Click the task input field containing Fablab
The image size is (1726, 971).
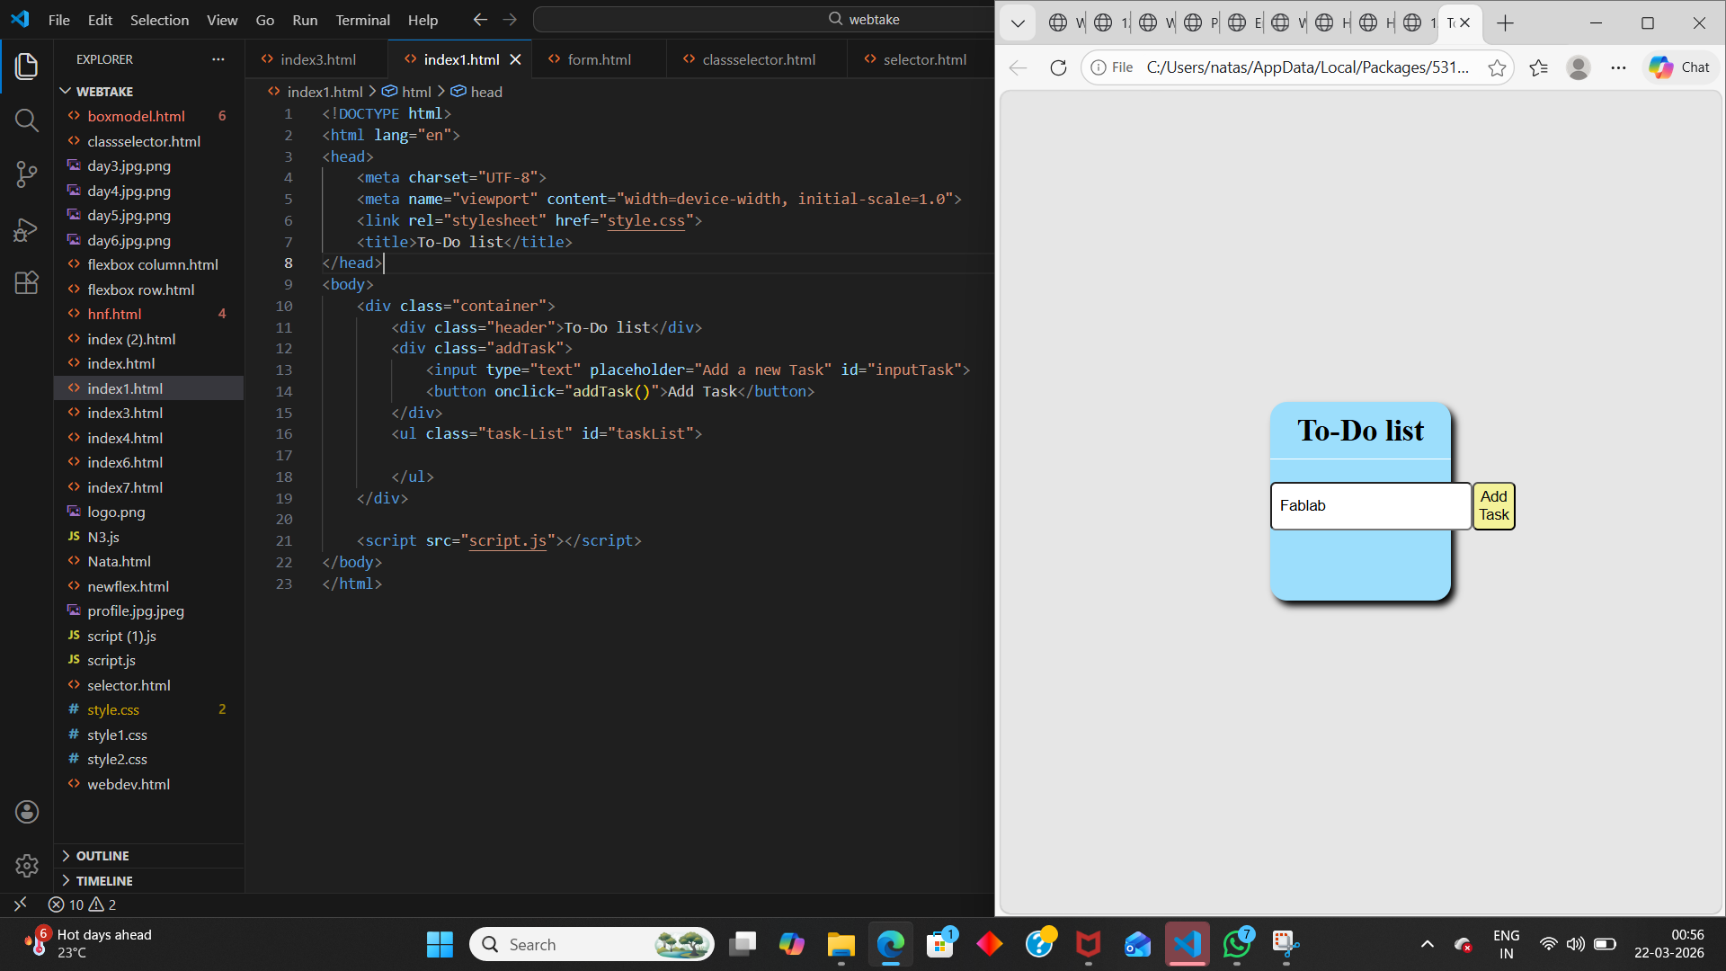[1369, 506]
